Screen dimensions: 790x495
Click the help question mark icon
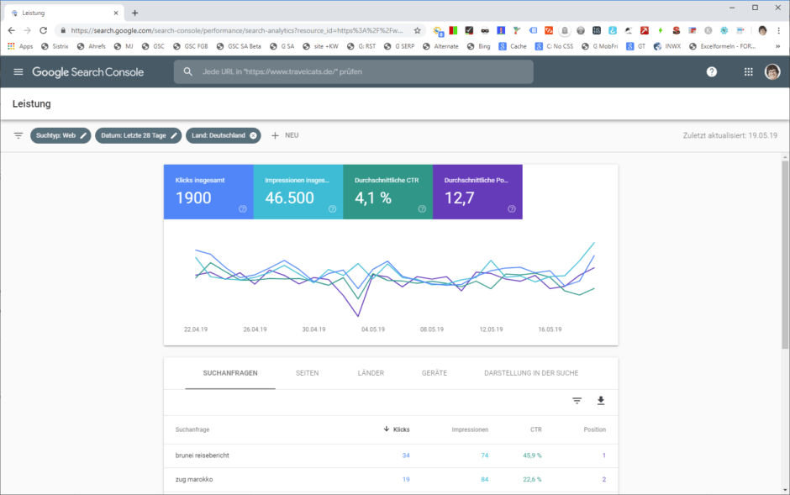(x=711, y=72)
